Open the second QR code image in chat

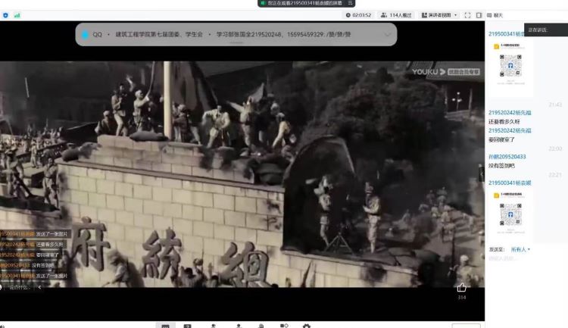pos(510,214)
